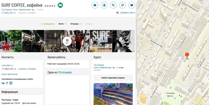The image size is (209, 105).
Task: Open the black-and-white headdress photo
Action: point(123,41)
